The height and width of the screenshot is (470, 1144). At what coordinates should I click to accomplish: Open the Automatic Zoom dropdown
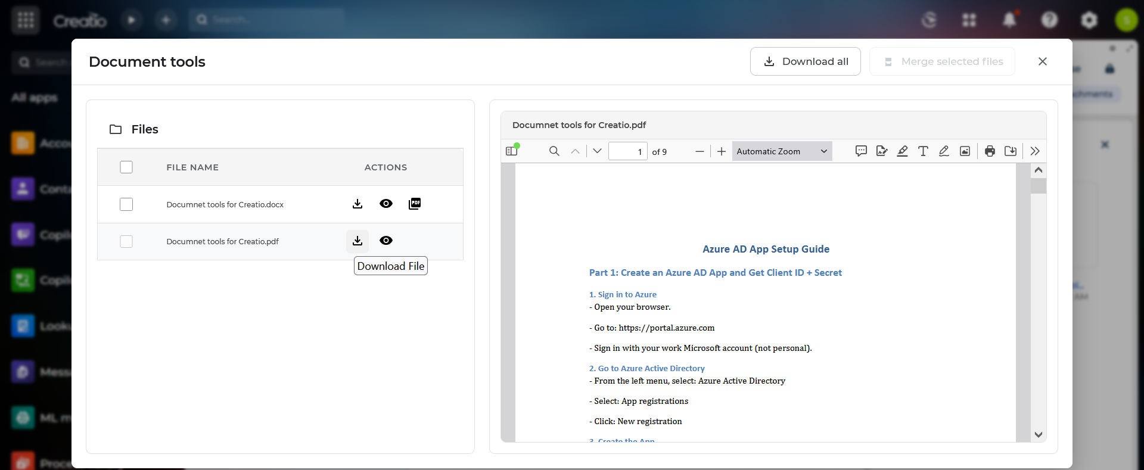pyautogui.click(x=782, y=151)
